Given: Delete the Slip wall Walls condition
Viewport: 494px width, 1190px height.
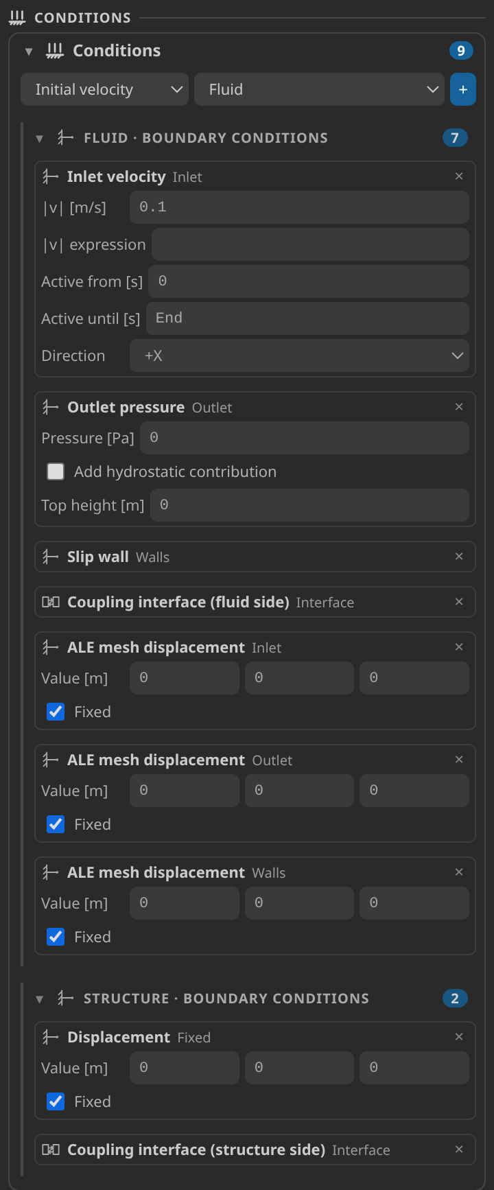Looking at the screenshot, I should (x=459, y=557).
